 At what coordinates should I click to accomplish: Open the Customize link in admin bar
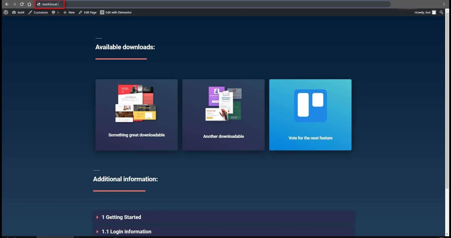(38, 12)
